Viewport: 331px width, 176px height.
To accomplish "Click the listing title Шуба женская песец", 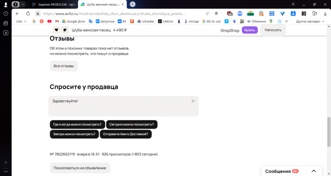I will pos(91,30).
